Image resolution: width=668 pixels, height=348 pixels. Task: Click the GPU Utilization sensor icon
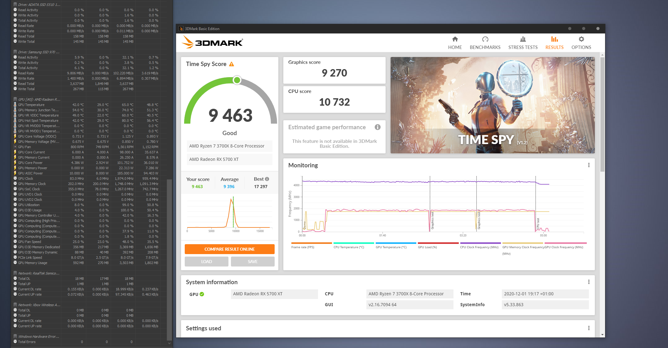(x=15, y=205)
